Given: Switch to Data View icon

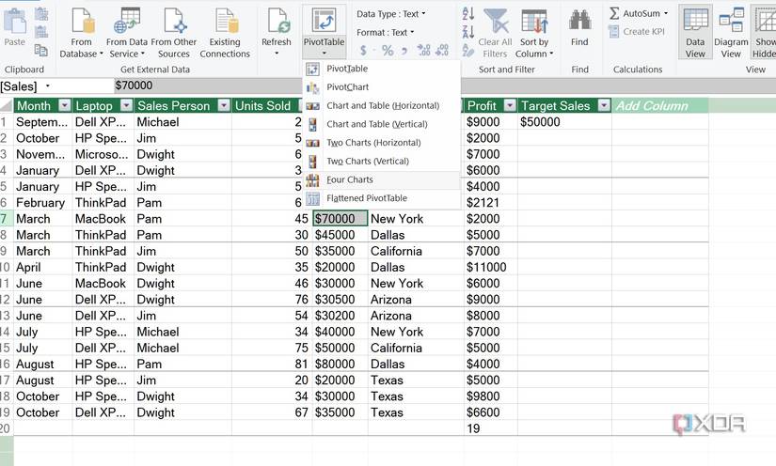Looking at the screenshot, I should 695,21.
